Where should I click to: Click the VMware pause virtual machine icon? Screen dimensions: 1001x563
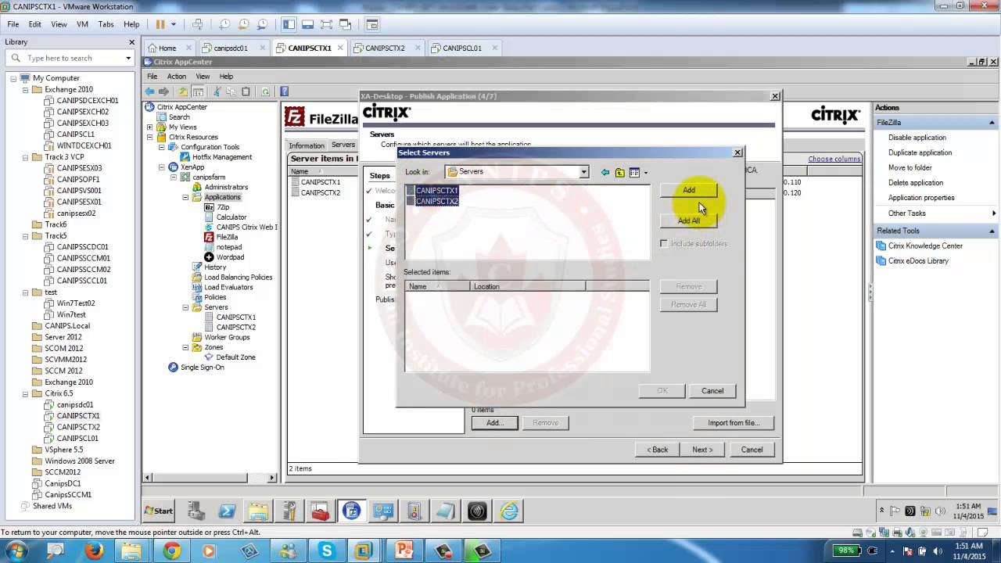click(x=160, y=24)
